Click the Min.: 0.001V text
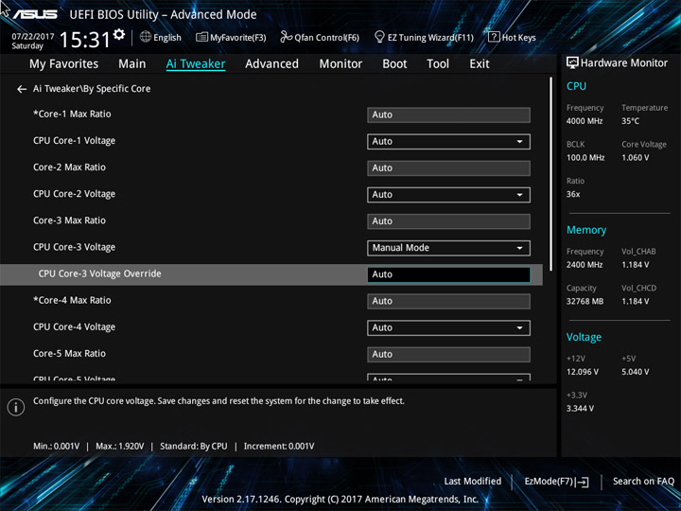Viewport: 681px width, 511px height. (x=57, y=447)
